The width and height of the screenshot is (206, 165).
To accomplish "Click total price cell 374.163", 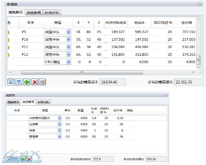I will point(189,54).
